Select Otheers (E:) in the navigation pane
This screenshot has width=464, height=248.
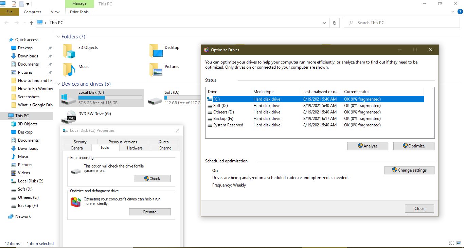(x=28, y=197)
